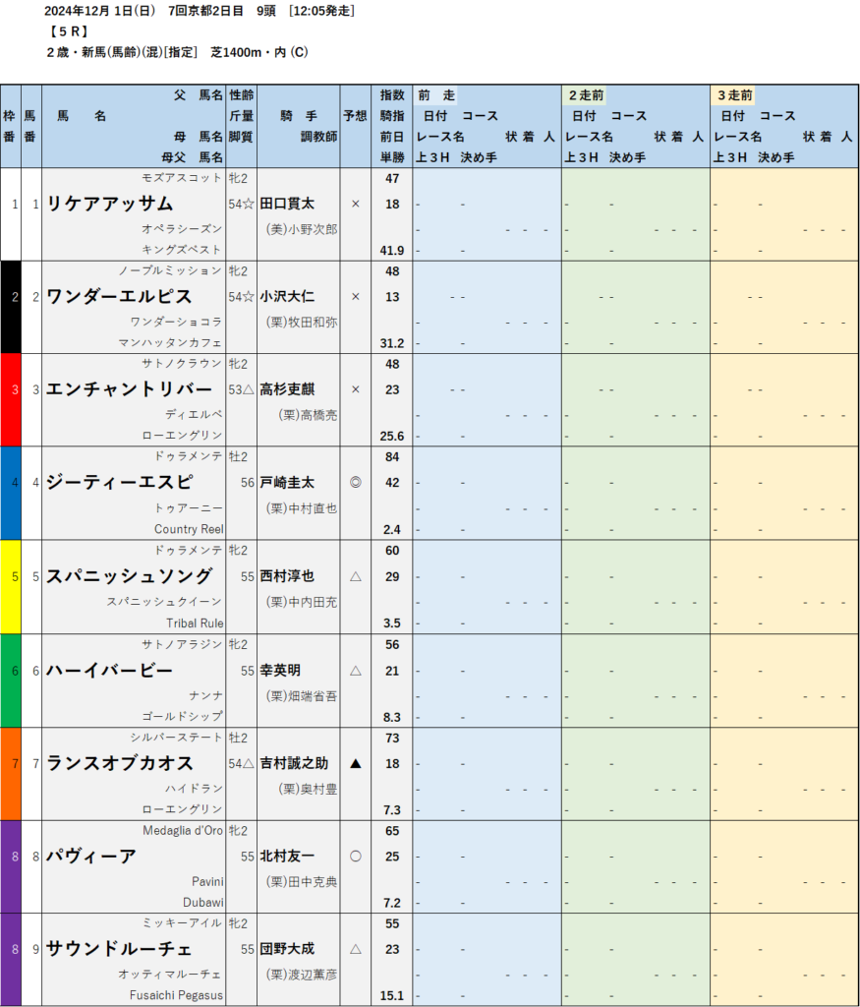The image size is (860, 1007).
Task: Click jockey 幸英明
Action: tap(280, 671)
